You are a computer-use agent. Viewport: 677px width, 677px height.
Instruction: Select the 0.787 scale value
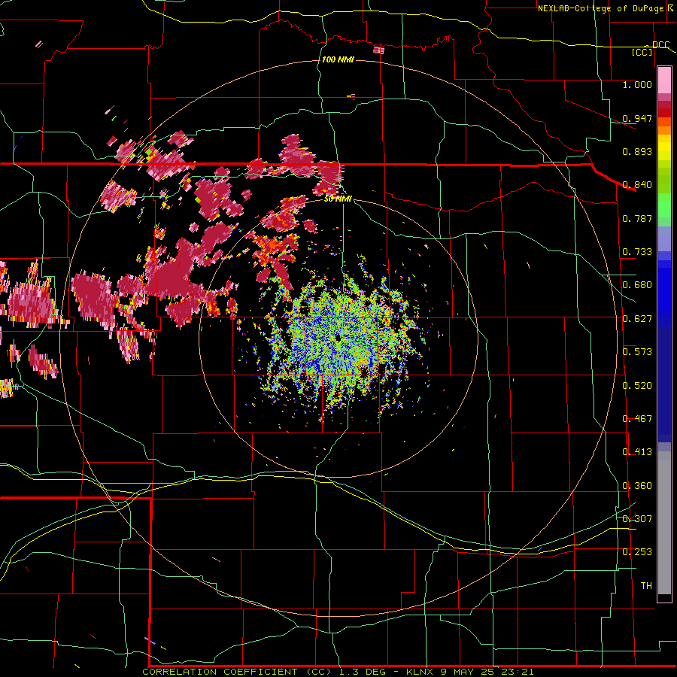(637, 218)
